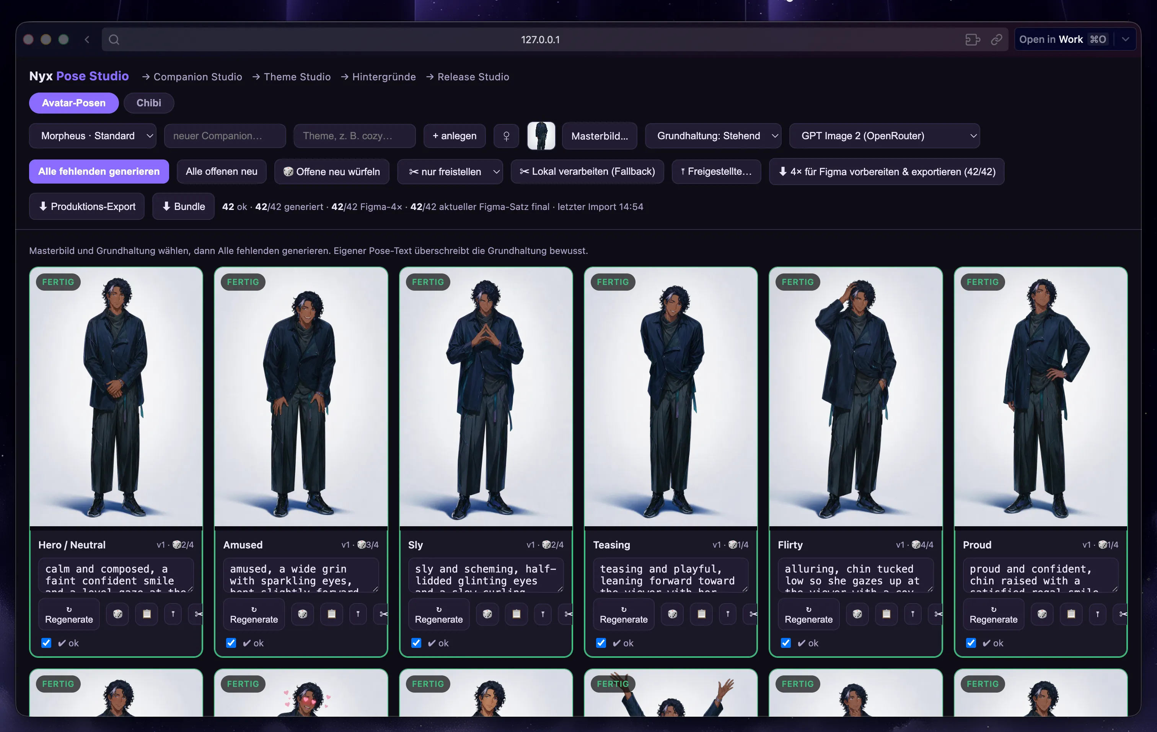Viewport: 1157px width, 732px height.
Task: Open the GPT Image 2 (OpenRouter) model dropdown
Action: pos(885,136)
